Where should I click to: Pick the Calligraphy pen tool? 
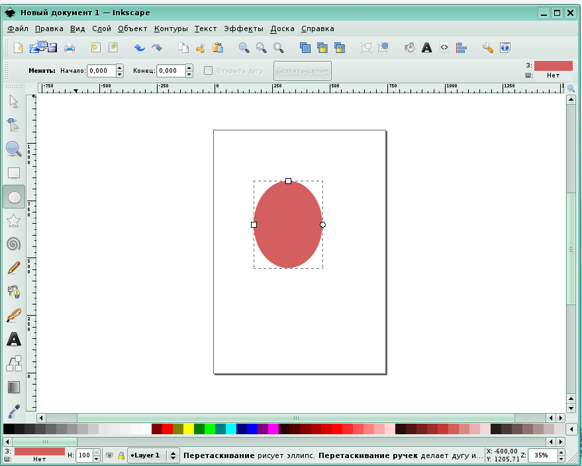(x=13, y=316)
